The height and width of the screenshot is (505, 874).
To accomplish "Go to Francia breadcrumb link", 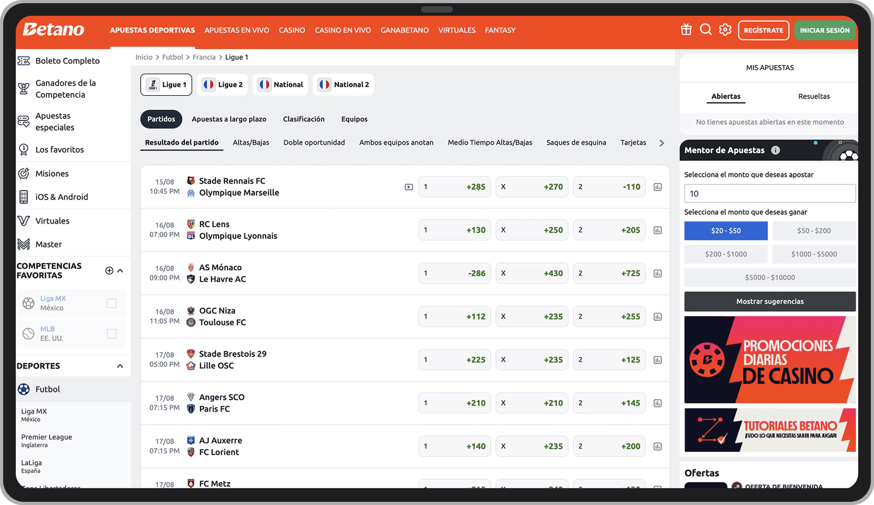I will point(204,57).
